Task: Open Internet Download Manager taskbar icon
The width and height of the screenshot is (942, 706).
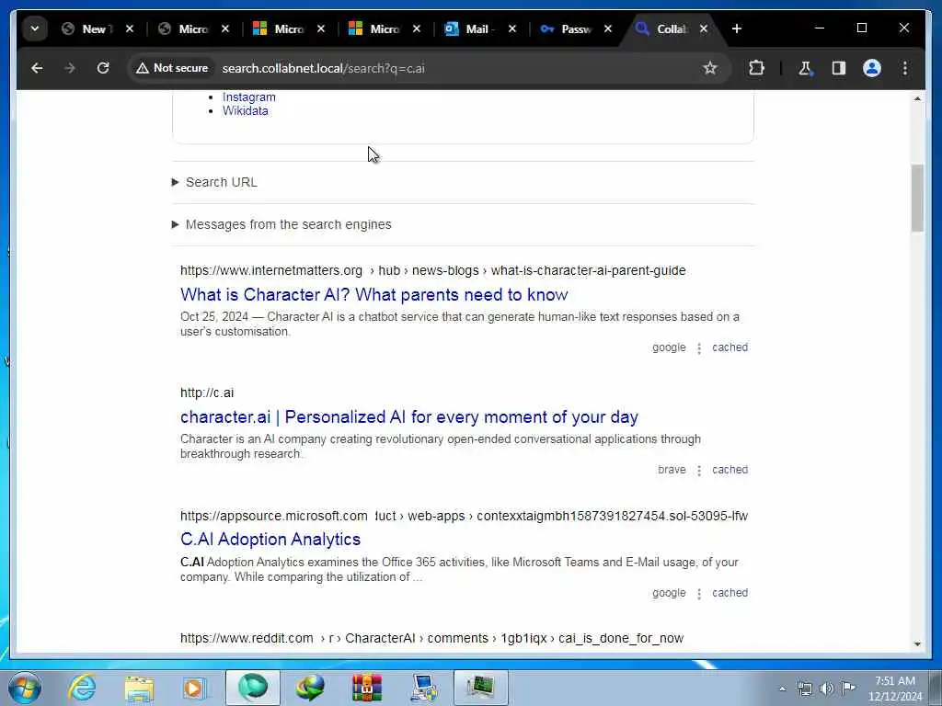Action: [309, 688]
